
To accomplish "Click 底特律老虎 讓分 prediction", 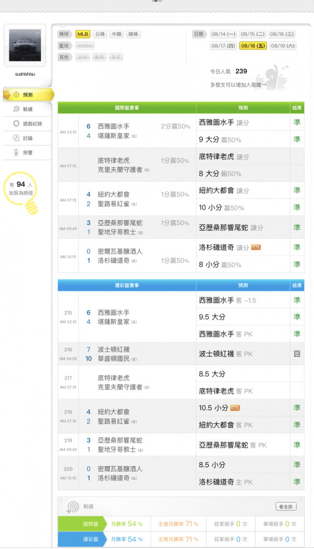I will pyautogui.click(x=224, y=156).
